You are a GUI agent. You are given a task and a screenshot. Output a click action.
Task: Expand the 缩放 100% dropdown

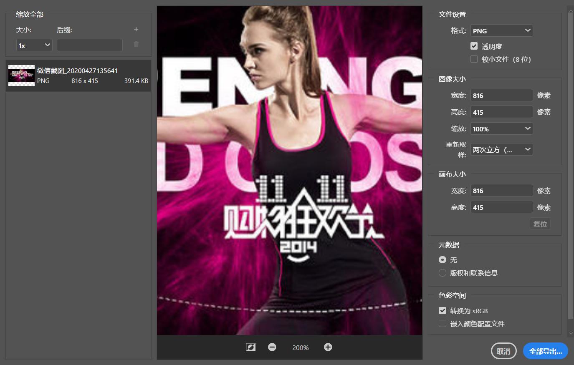tap(501, 129)
